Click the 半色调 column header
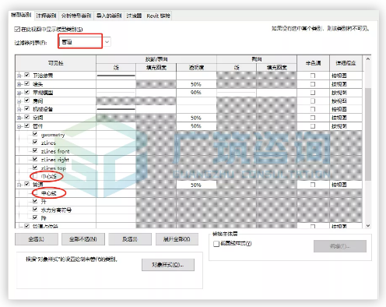The image size is (386, 307). tap(313, 63)
